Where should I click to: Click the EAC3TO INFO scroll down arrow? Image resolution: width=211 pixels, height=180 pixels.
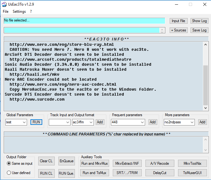click(x=205, y=108)
